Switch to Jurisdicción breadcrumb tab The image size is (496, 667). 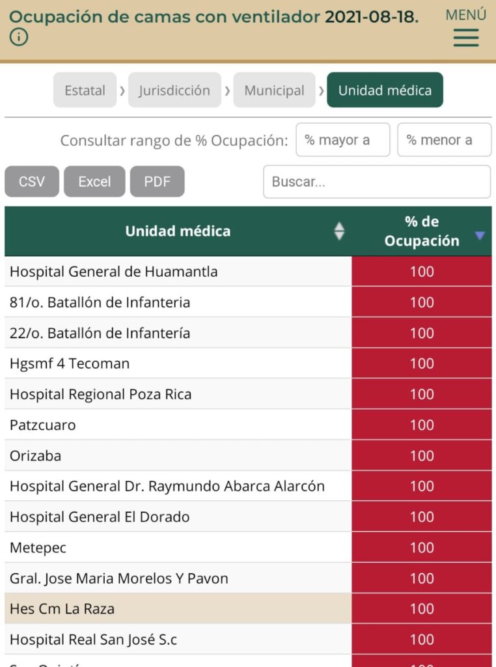click(x=174, y=91)
